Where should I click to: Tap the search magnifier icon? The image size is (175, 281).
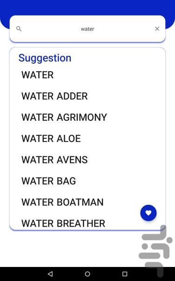click(19, 29)
